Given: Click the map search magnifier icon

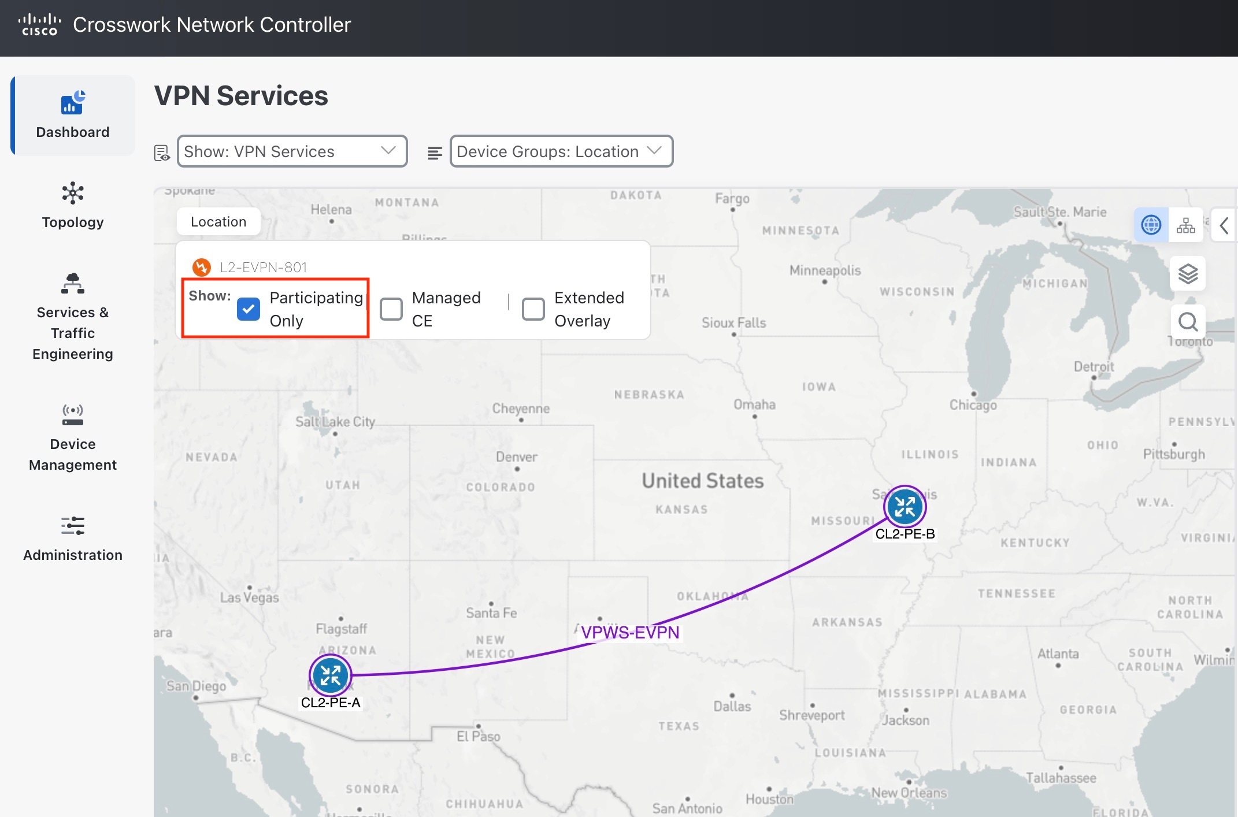Looking at the screenshot, I should click(x=1188, y=322).
